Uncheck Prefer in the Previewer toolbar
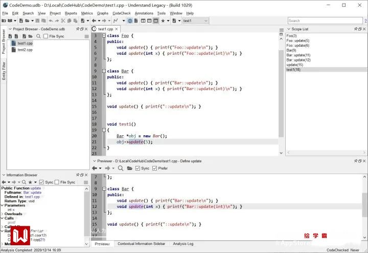Image resolution: width=368 pixels, height=253 pixels. (x=155, y=168)
